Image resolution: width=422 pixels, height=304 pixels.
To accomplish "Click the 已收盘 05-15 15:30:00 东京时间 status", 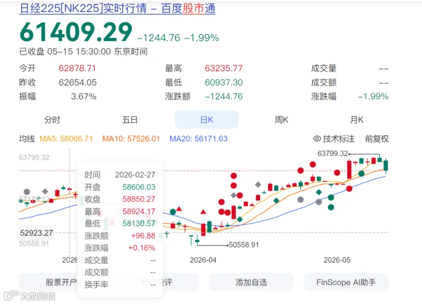I will [x=83, y=52].
